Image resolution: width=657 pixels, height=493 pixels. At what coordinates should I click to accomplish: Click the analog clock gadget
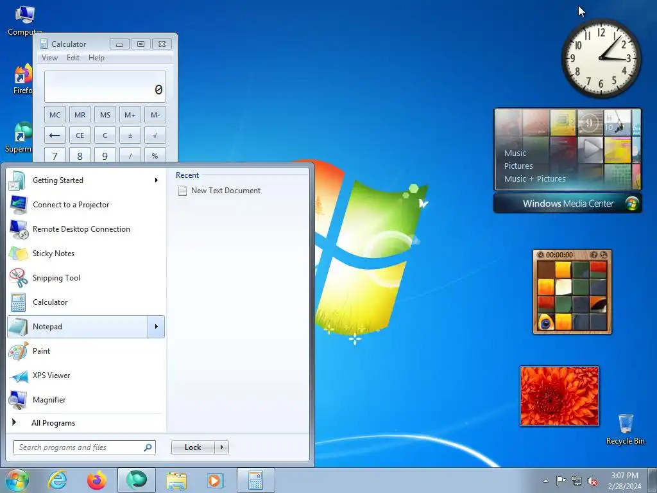click(x=601, y=58)
